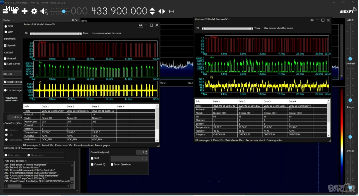This screenshot has width=359, height=196.
Task: Click the Contrast slider handle
Action: tap(350, 100)
